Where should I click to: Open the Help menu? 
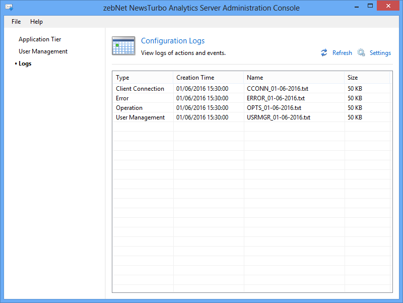pyautogui.click(x=36, y=22)
